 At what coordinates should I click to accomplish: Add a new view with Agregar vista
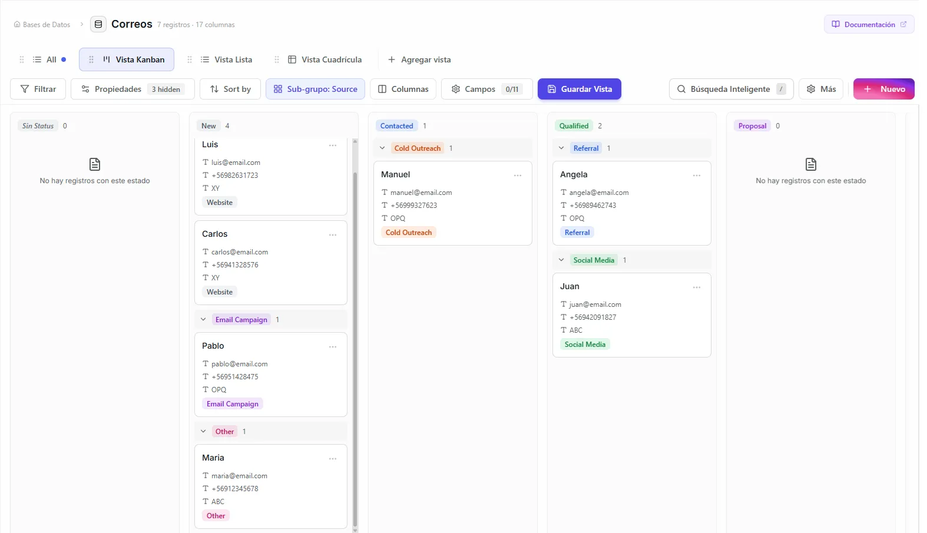click(419, 59)
